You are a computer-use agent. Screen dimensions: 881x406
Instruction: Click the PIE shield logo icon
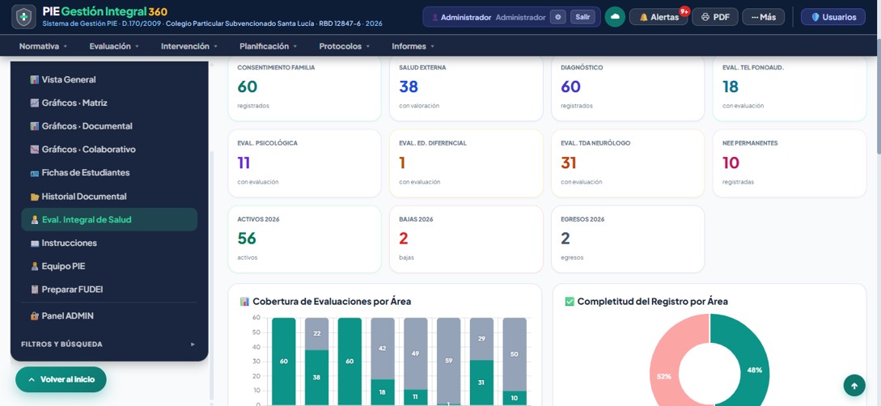coord(23,17)
